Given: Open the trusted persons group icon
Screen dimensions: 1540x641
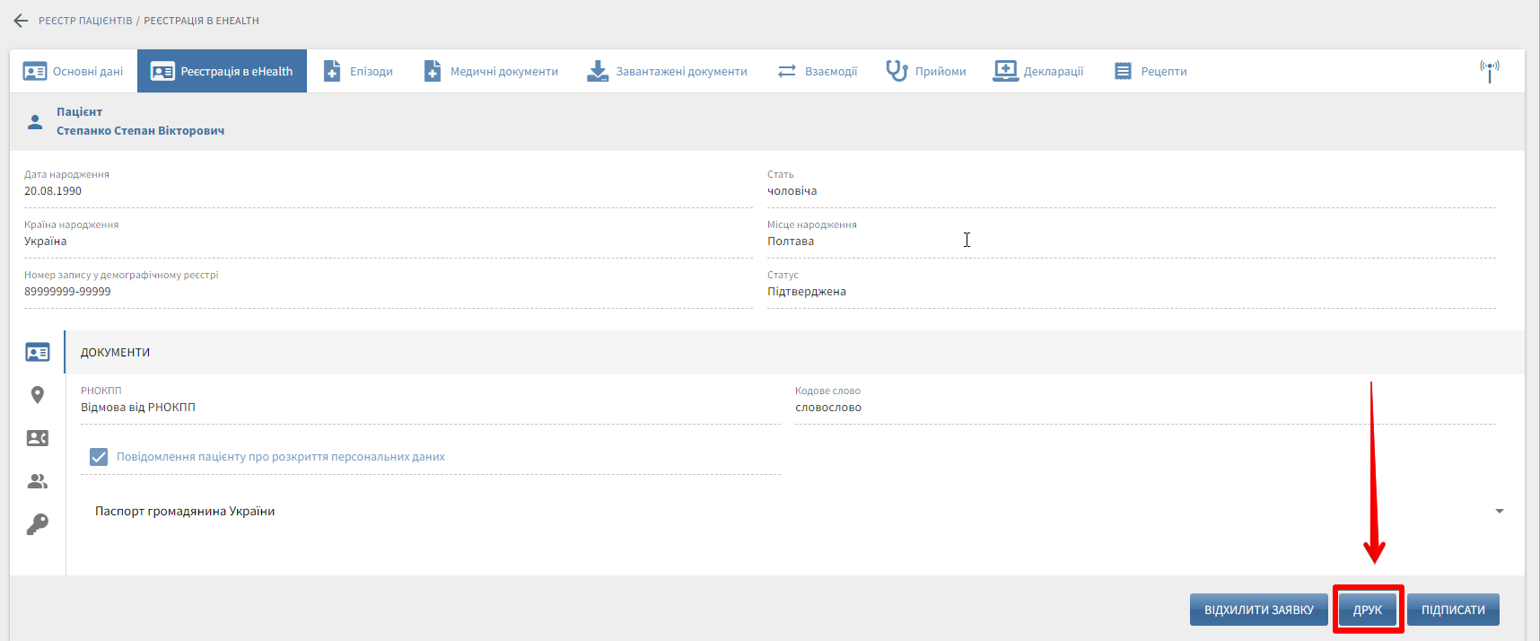Looking at the screenshot, I should [x=38, y=481].
